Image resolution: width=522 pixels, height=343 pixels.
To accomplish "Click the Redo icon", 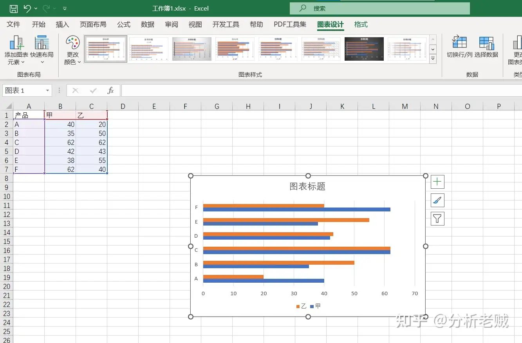I will click(46, 8).
